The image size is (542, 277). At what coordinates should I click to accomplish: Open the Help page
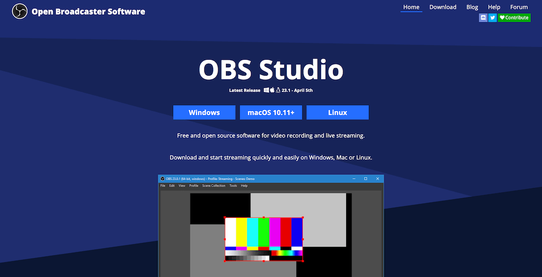[x=494, y=7]
